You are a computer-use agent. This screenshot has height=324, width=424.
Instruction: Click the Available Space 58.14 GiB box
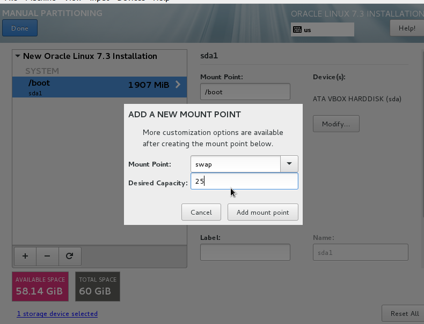coord(40,287)
